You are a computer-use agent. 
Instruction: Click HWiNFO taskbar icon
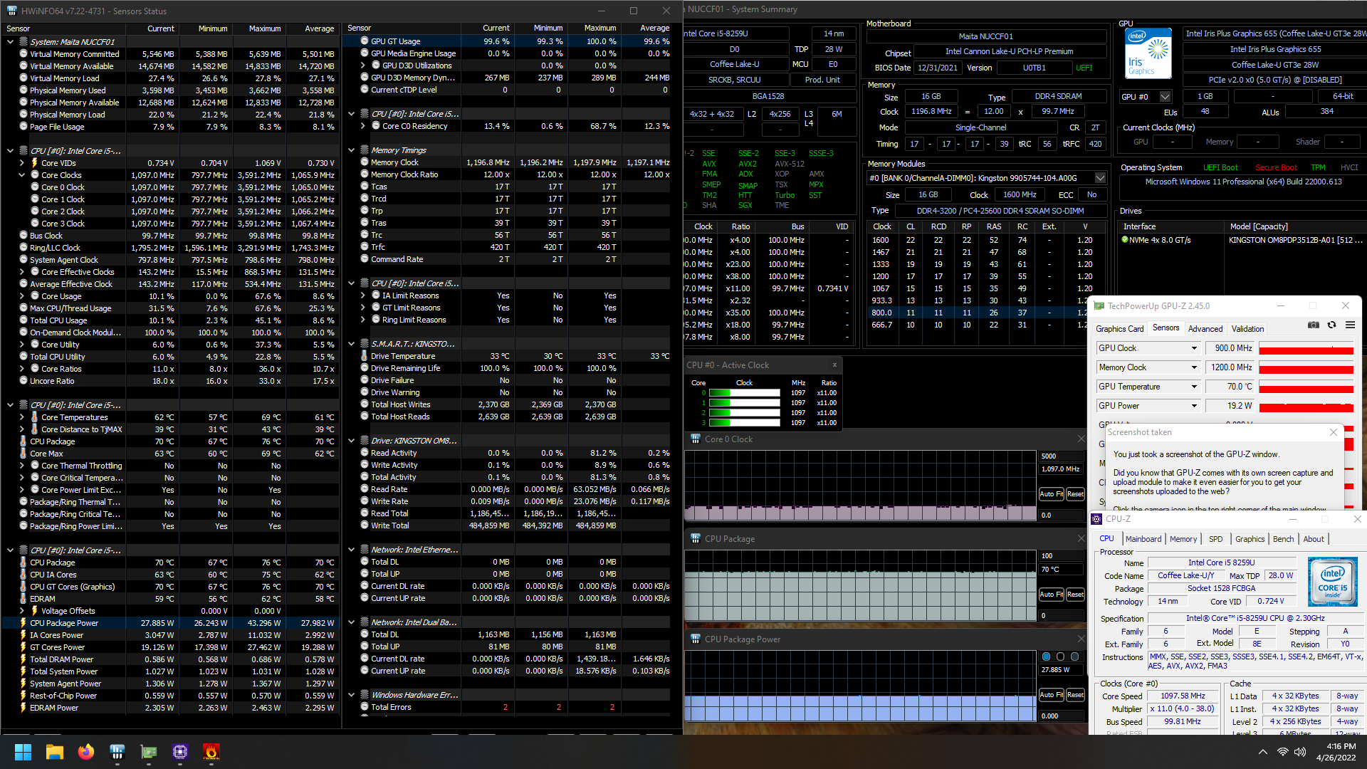[117, 752]
